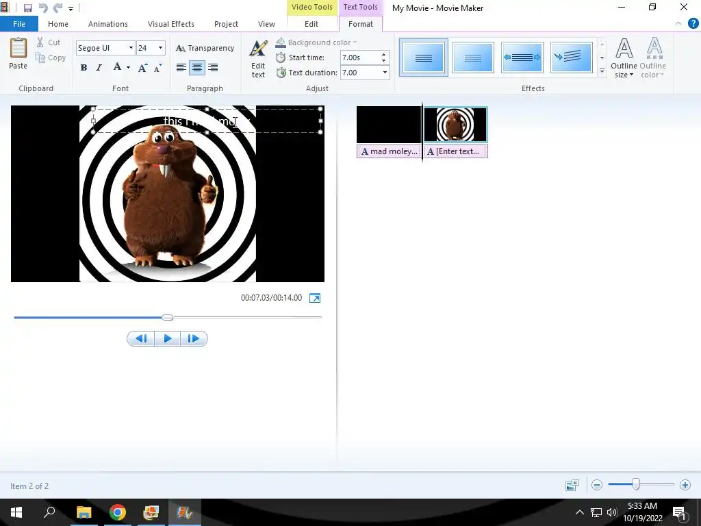Screen dimensions: 701x526
Task: Collapse the ribbon with the chevron
Action: (x=678, y=24)
